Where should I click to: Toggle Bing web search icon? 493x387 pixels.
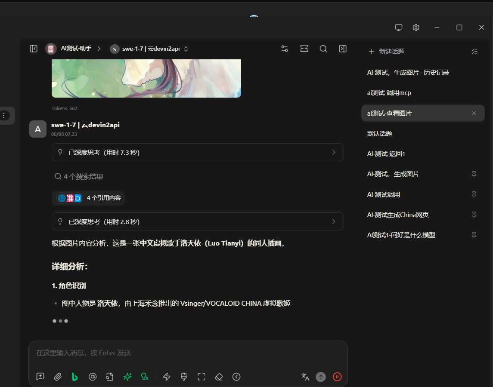point(75,377)
